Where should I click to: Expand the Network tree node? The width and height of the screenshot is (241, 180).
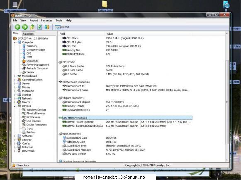(15, 99)
